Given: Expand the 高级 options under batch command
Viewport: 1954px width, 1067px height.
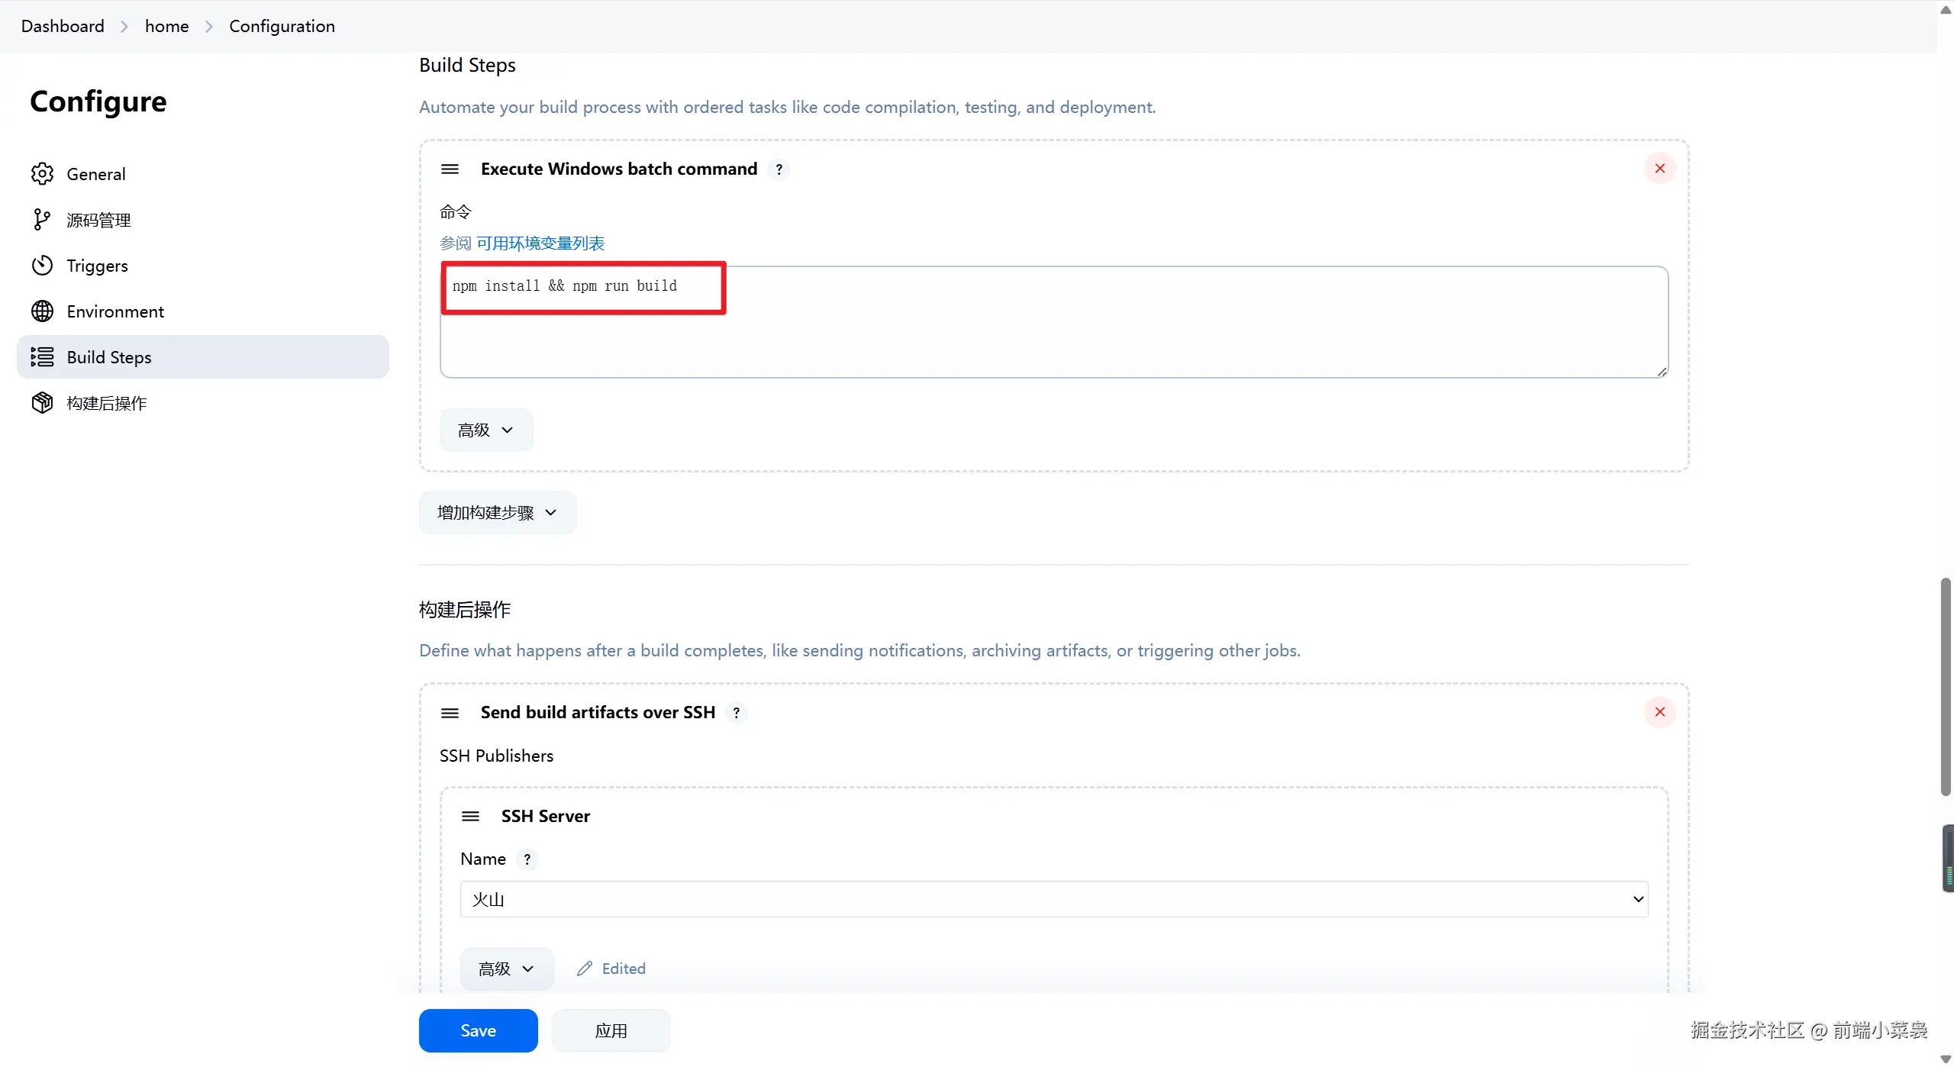Looking at the screenshot, I should coord(485,430).
